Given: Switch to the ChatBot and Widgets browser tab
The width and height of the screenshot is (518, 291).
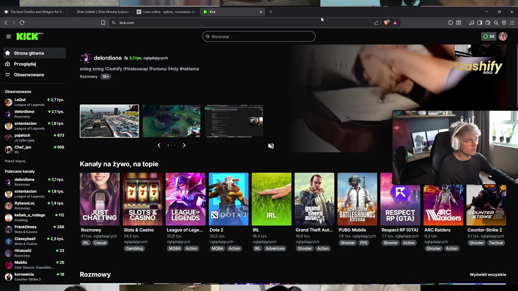Looking at the screenshot, I should pyautogui.click(x=33, y=12).
